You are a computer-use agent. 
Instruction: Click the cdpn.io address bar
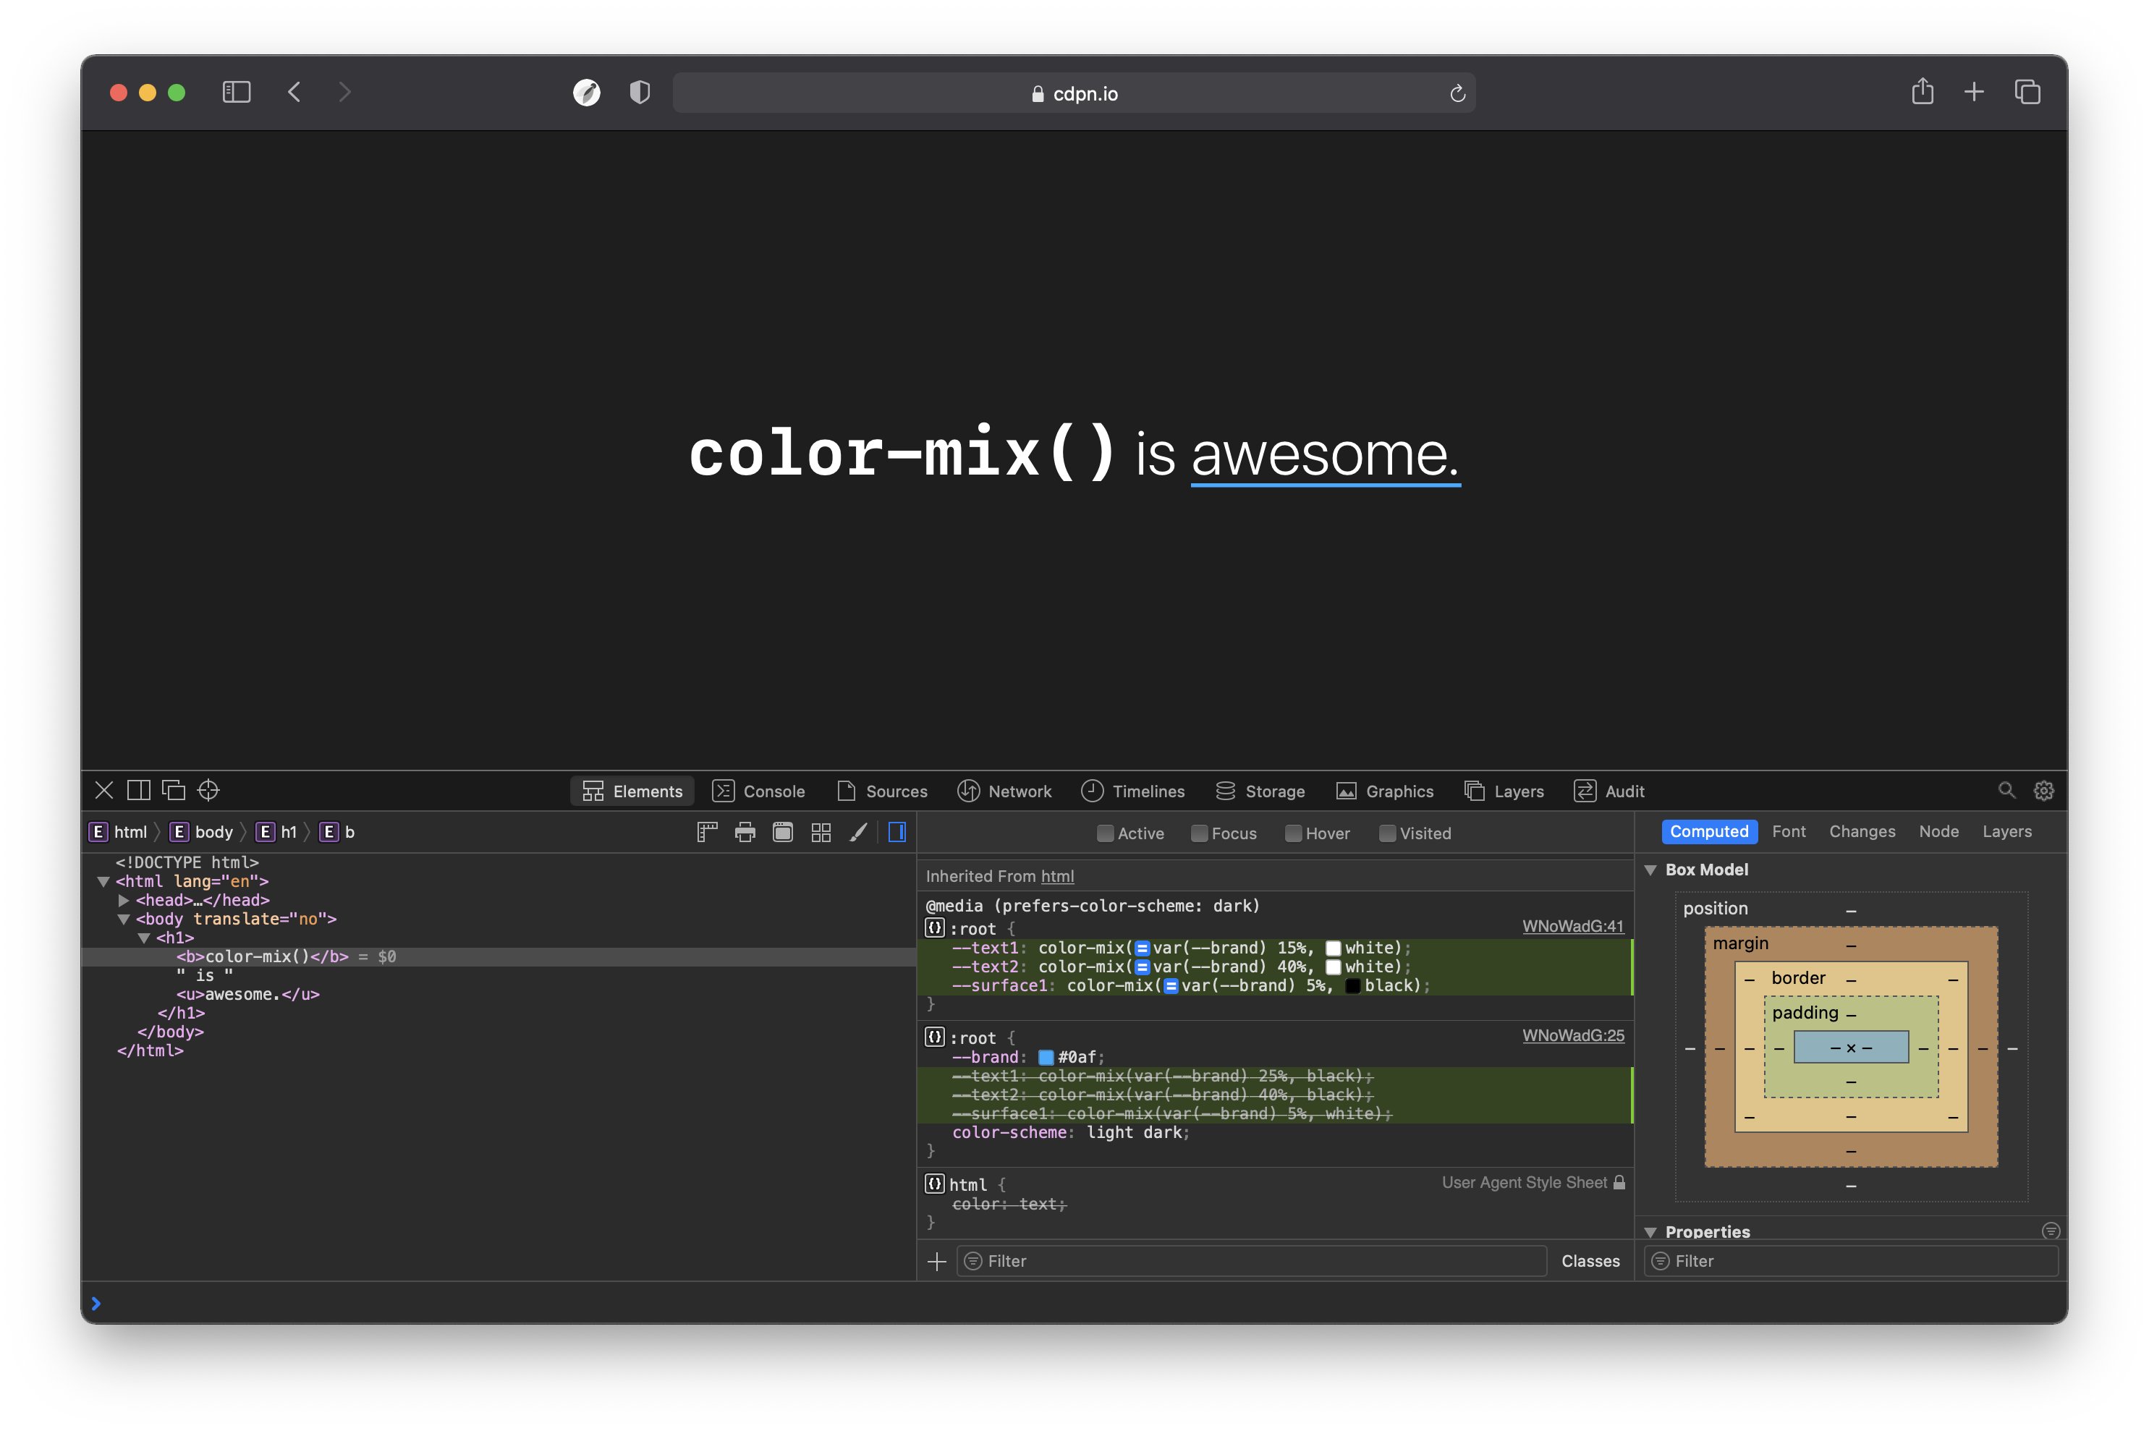[1074, 93]
